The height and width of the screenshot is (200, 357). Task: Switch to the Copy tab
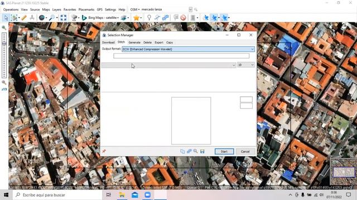(x=170, y=42)
